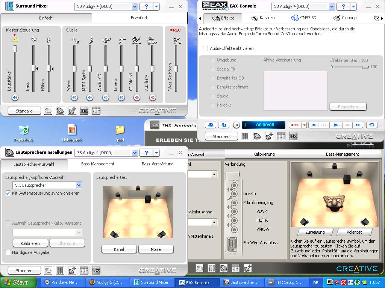Open Surround Mixer device dropdown SB Audigy 4

pyautogui.click(x=135, y=6)
